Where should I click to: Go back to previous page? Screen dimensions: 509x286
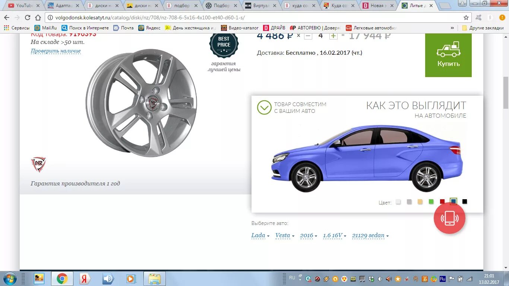[7, 18]
